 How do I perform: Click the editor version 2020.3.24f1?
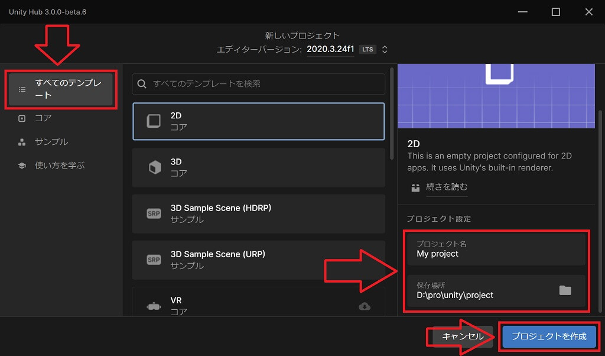coord(330,49)
